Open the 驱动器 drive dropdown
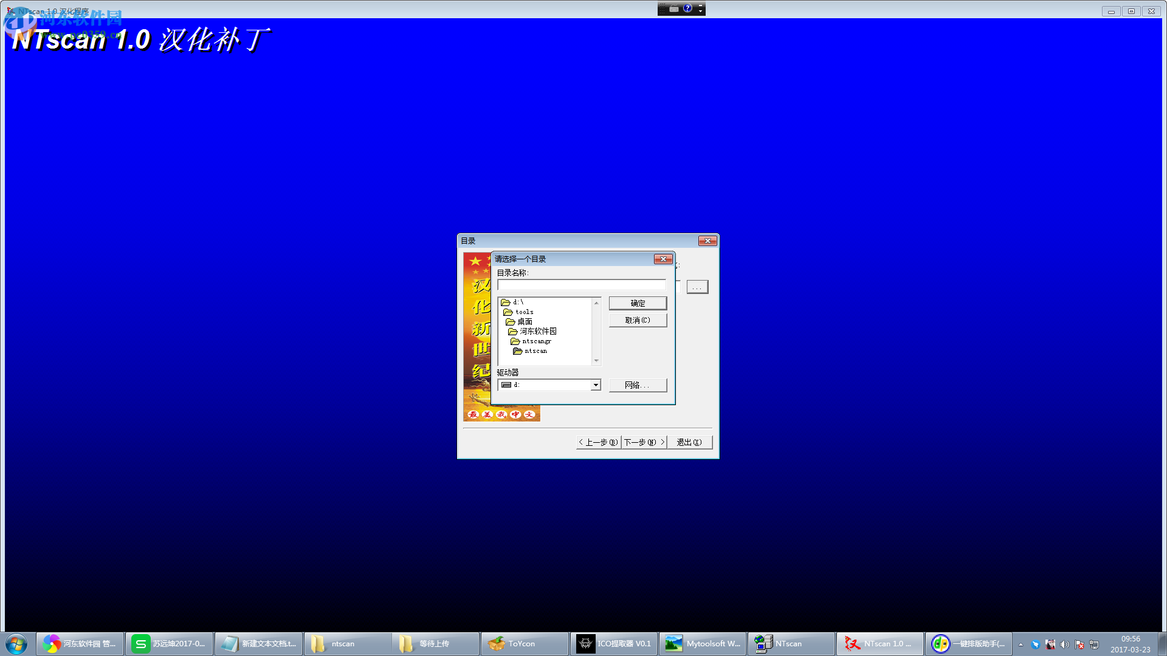The image size is (1167, 656). tap(596, 385)
